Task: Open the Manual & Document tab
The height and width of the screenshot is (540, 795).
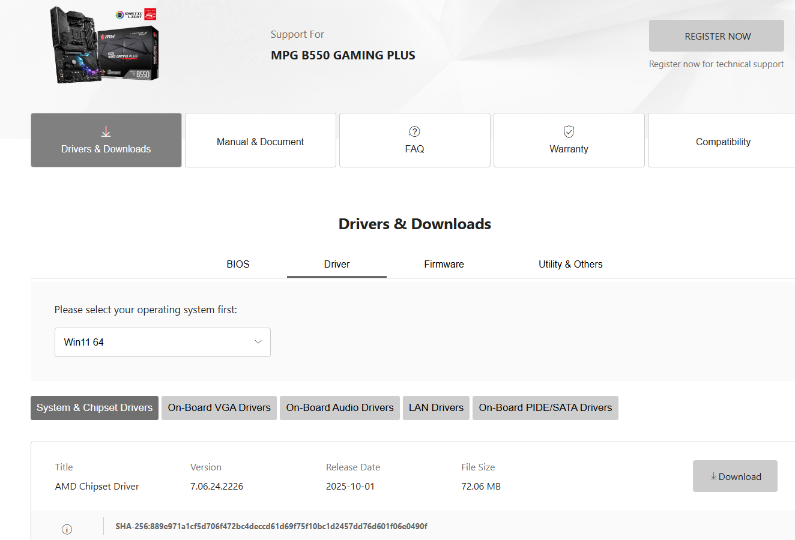Action: click(261, 140)
